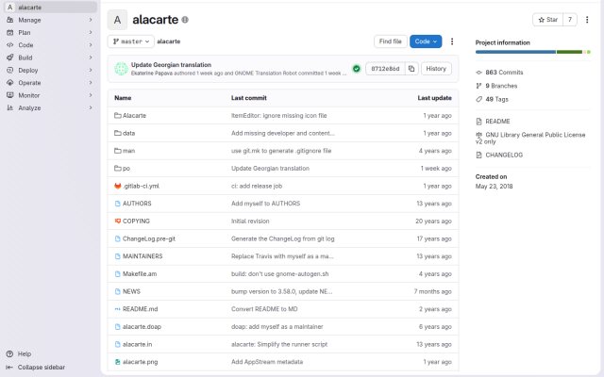This screenshot has width=604, height=377.
Task: Expand the Build section chevron
Action: click(91, 57)
